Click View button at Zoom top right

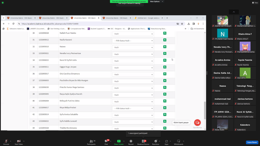coord(255,3)
